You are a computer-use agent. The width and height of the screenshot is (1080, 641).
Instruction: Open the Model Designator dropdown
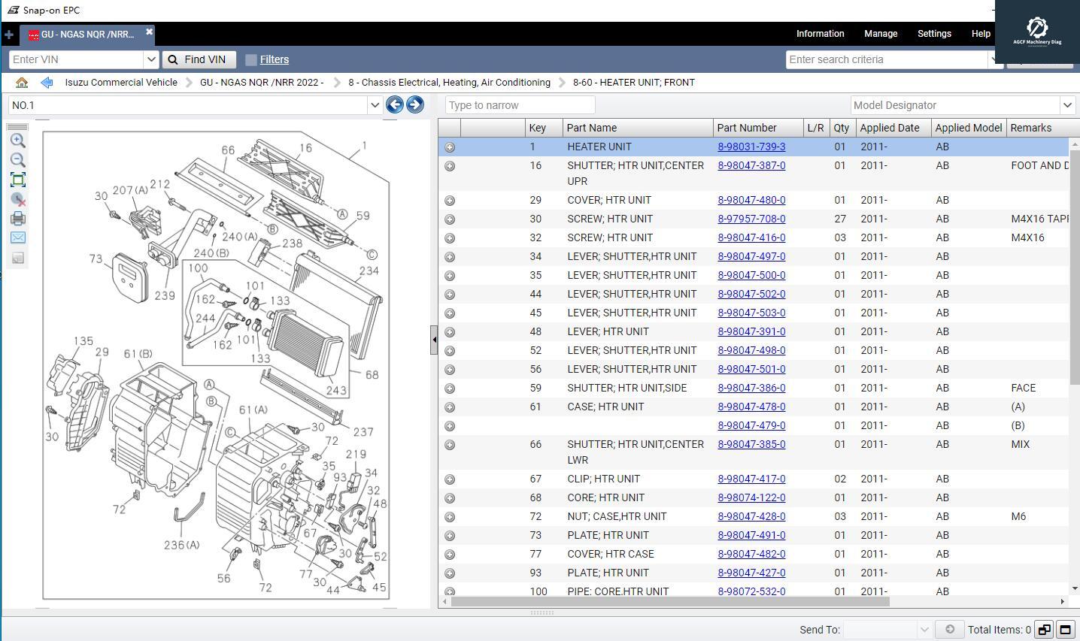point(1068,104)
